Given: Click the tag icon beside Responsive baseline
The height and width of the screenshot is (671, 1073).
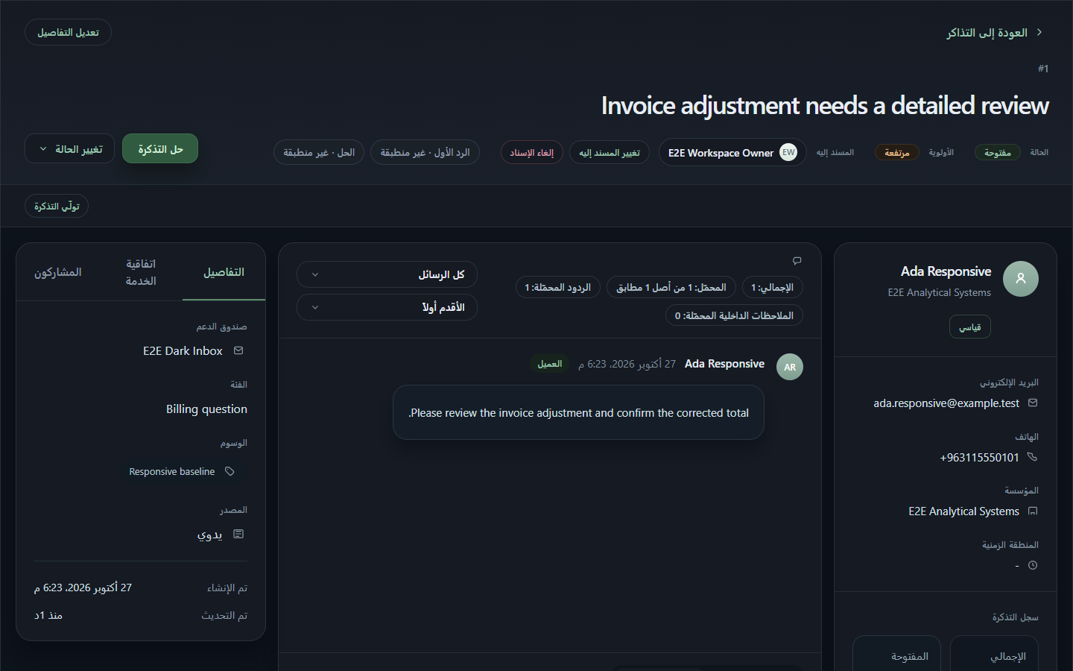Looking at the screenshot, I should 230,471.
